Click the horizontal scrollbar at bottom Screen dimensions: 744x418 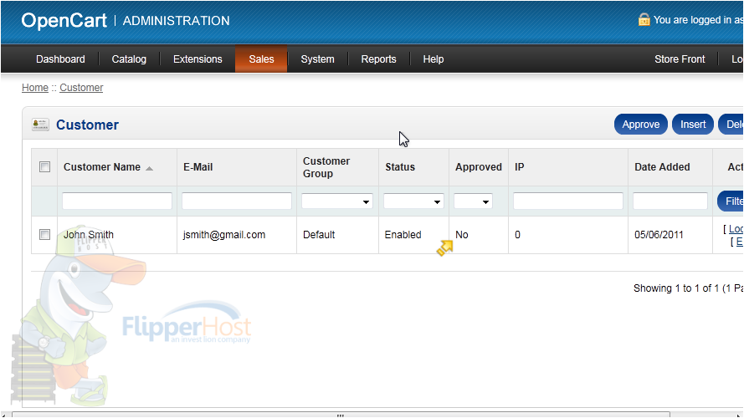click(341, 415)
